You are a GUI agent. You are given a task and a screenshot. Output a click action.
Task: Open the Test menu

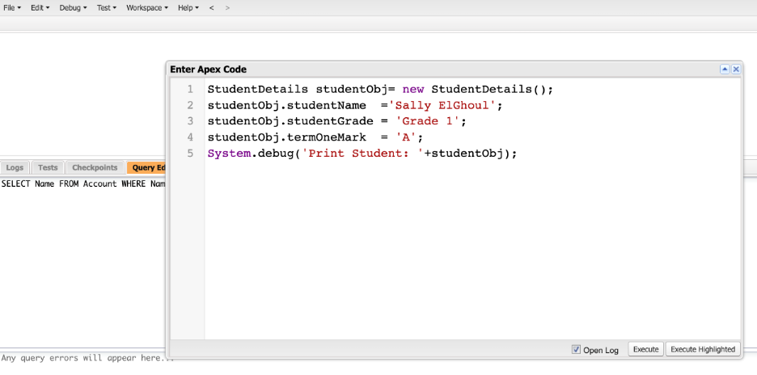click(x=106, y=7)
